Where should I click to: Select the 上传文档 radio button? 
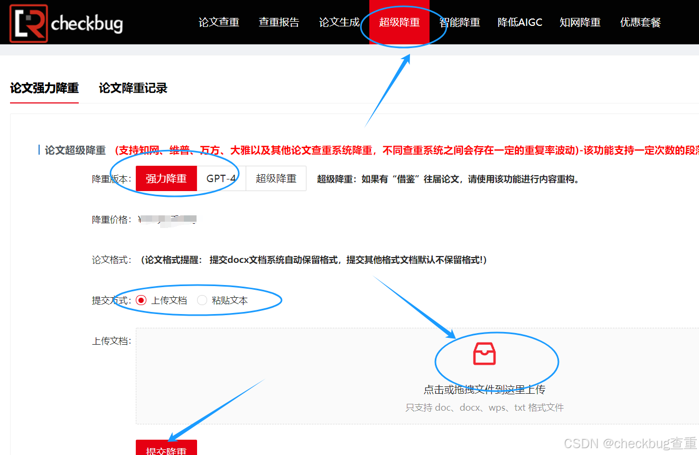pyautogui.click(x=141, y=300)
